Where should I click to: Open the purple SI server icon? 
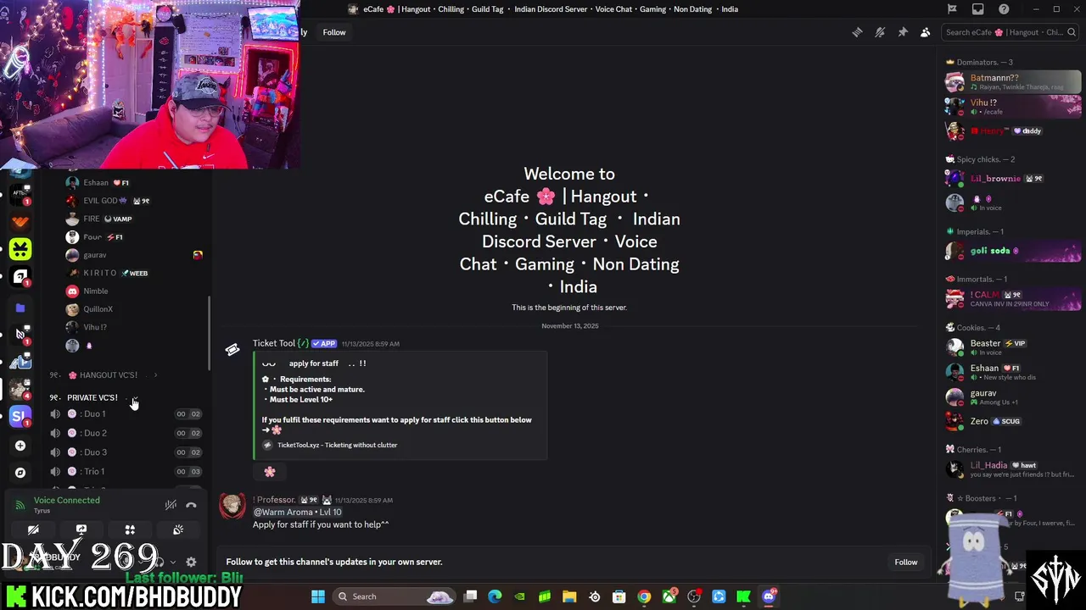(x=20, y=416)
